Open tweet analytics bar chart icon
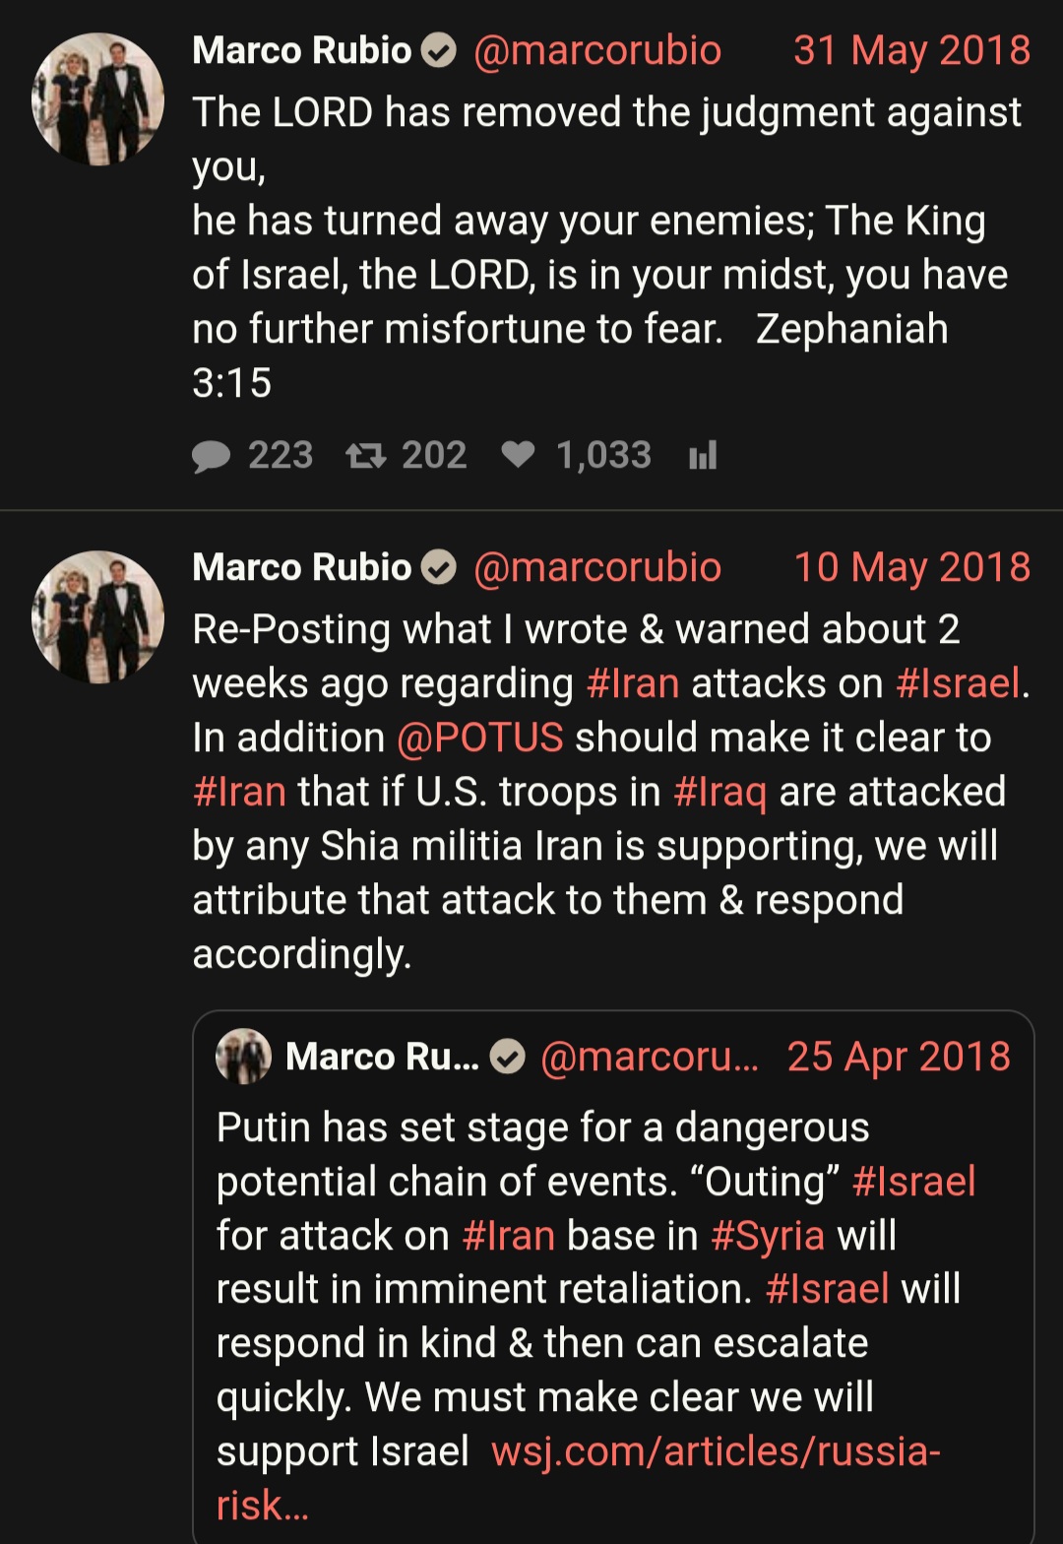Screen dimensions: 1063x1544 (703, 456)
